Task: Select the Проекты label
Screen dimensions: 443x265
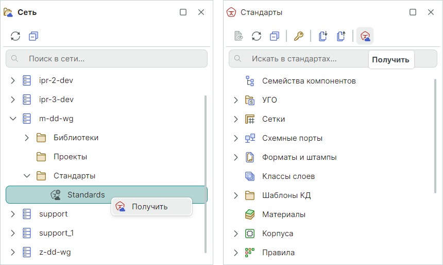Action: click(71, 157)
